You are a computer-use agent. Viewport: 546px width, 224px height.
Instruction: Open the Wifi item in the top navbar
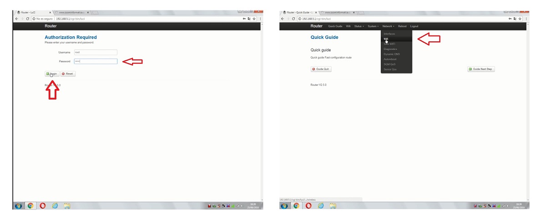348,26
